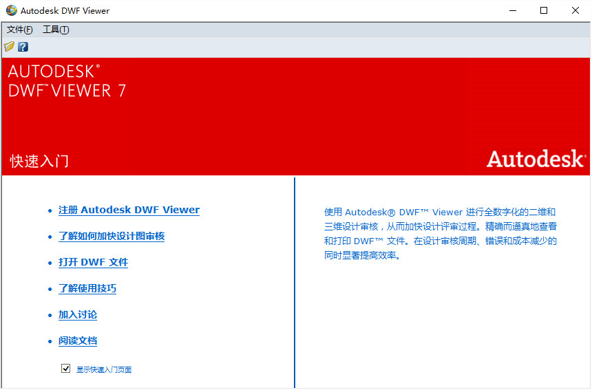This screenshot has height=390, width=592.
Task: Click the 打开 DWF 文件 link
Action: click(x=93, y=262)
